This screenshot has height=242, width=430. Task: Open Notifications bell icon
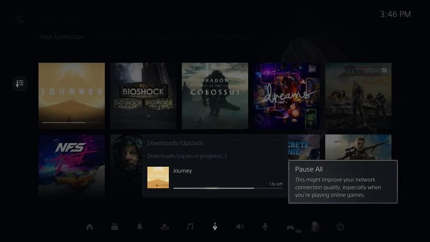click(x=139, y=226)
